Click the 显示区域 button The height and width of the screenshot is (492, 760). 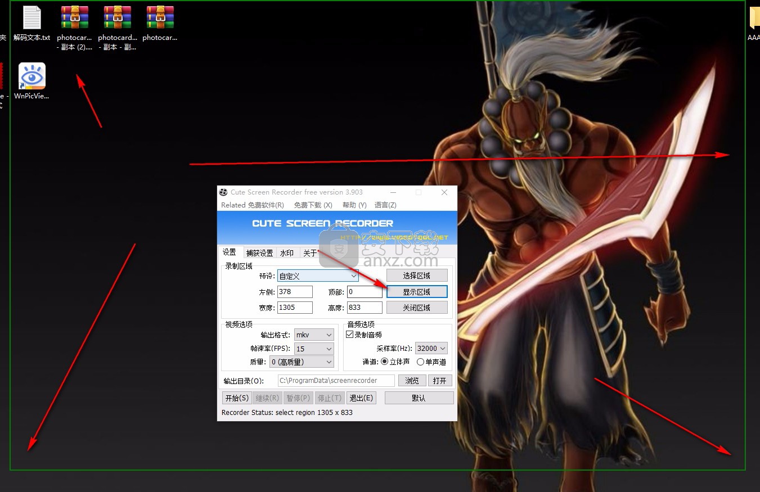[417, 292]
